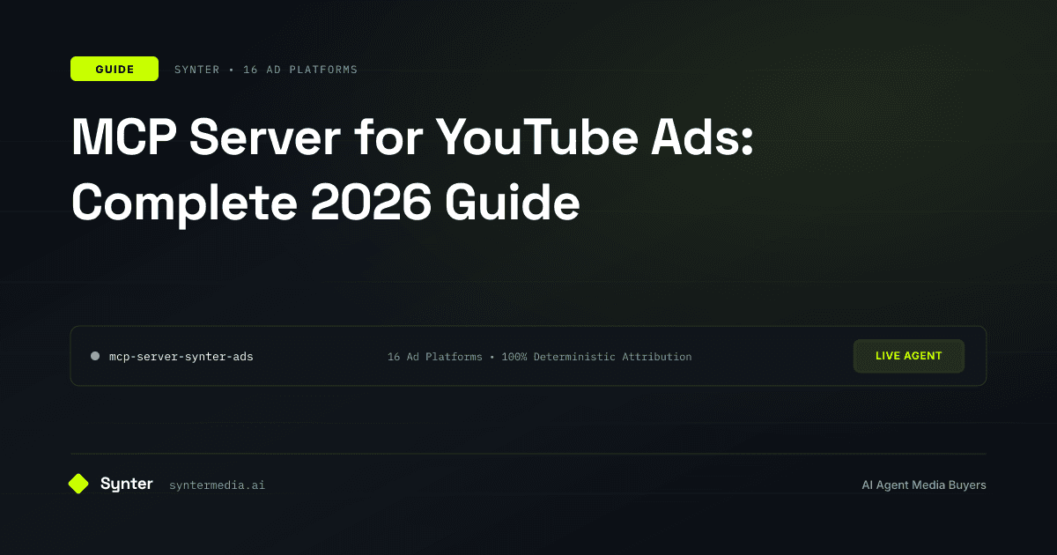Screen dimensions: 1057x555
Task: Click the "16 Ad Platforms • 100% Deterministic Attribution" text
Action: coord(539,357)
